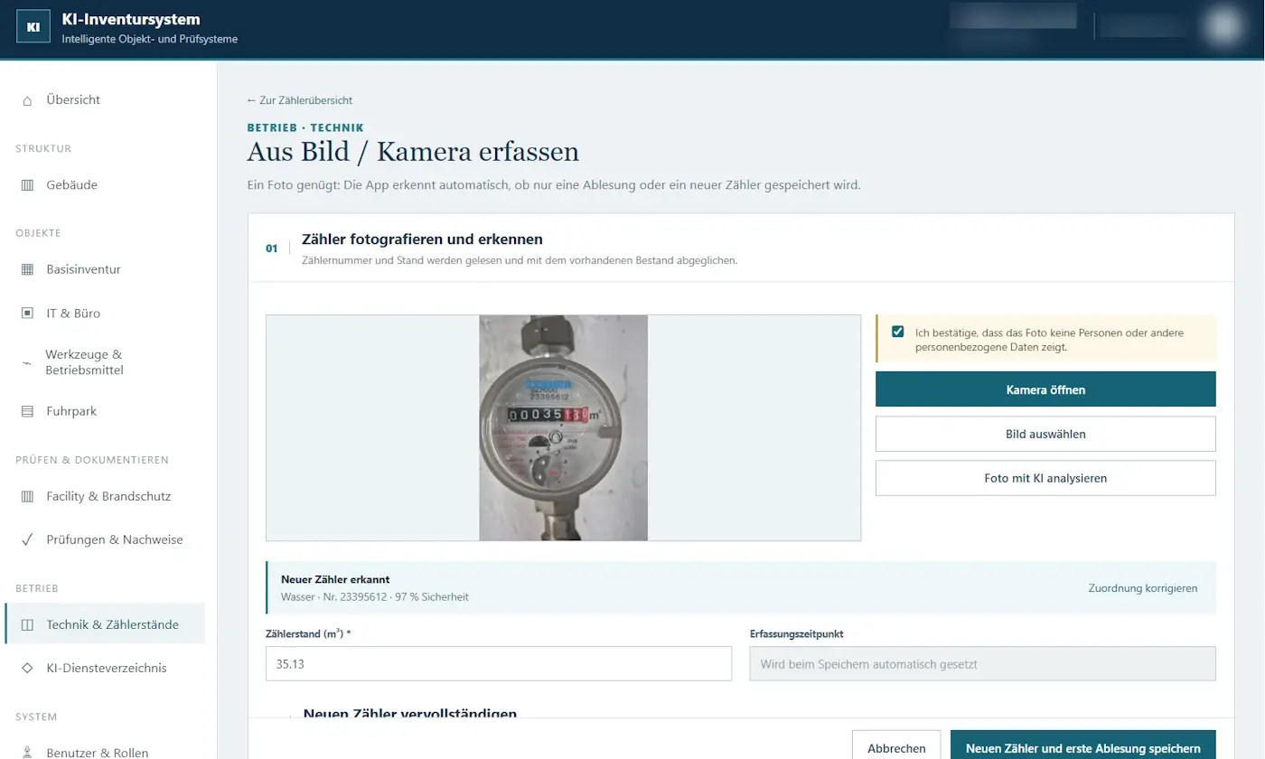Click Bild auswählen button
The height and width of the screenshot is (759, 1265).
[x=1045, y=434]
